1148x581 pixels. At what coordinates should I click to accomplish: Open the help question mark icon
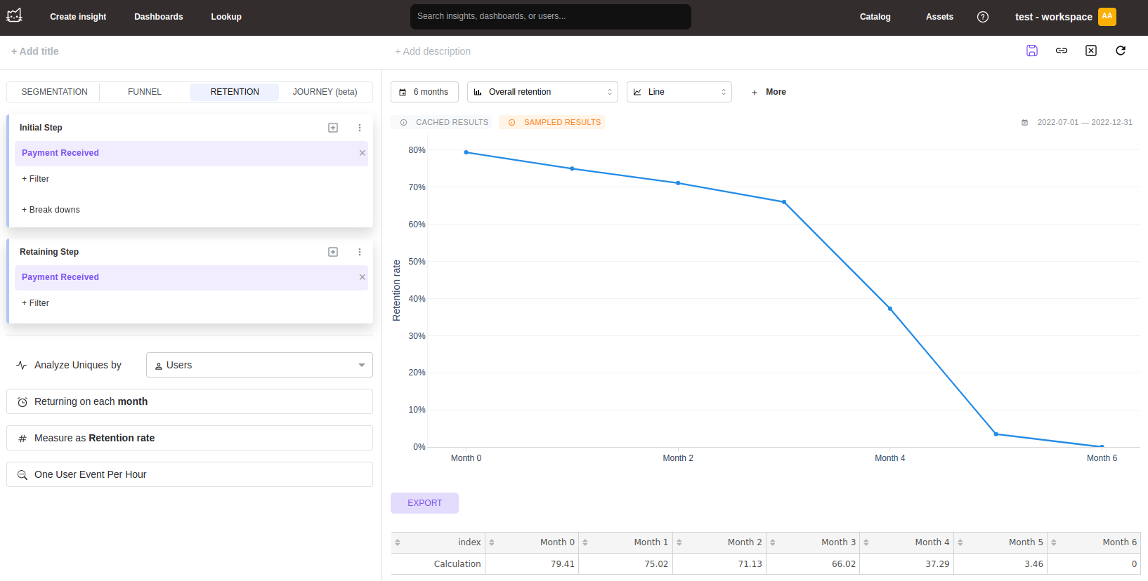pyautogui.click(x=982, y=17)
